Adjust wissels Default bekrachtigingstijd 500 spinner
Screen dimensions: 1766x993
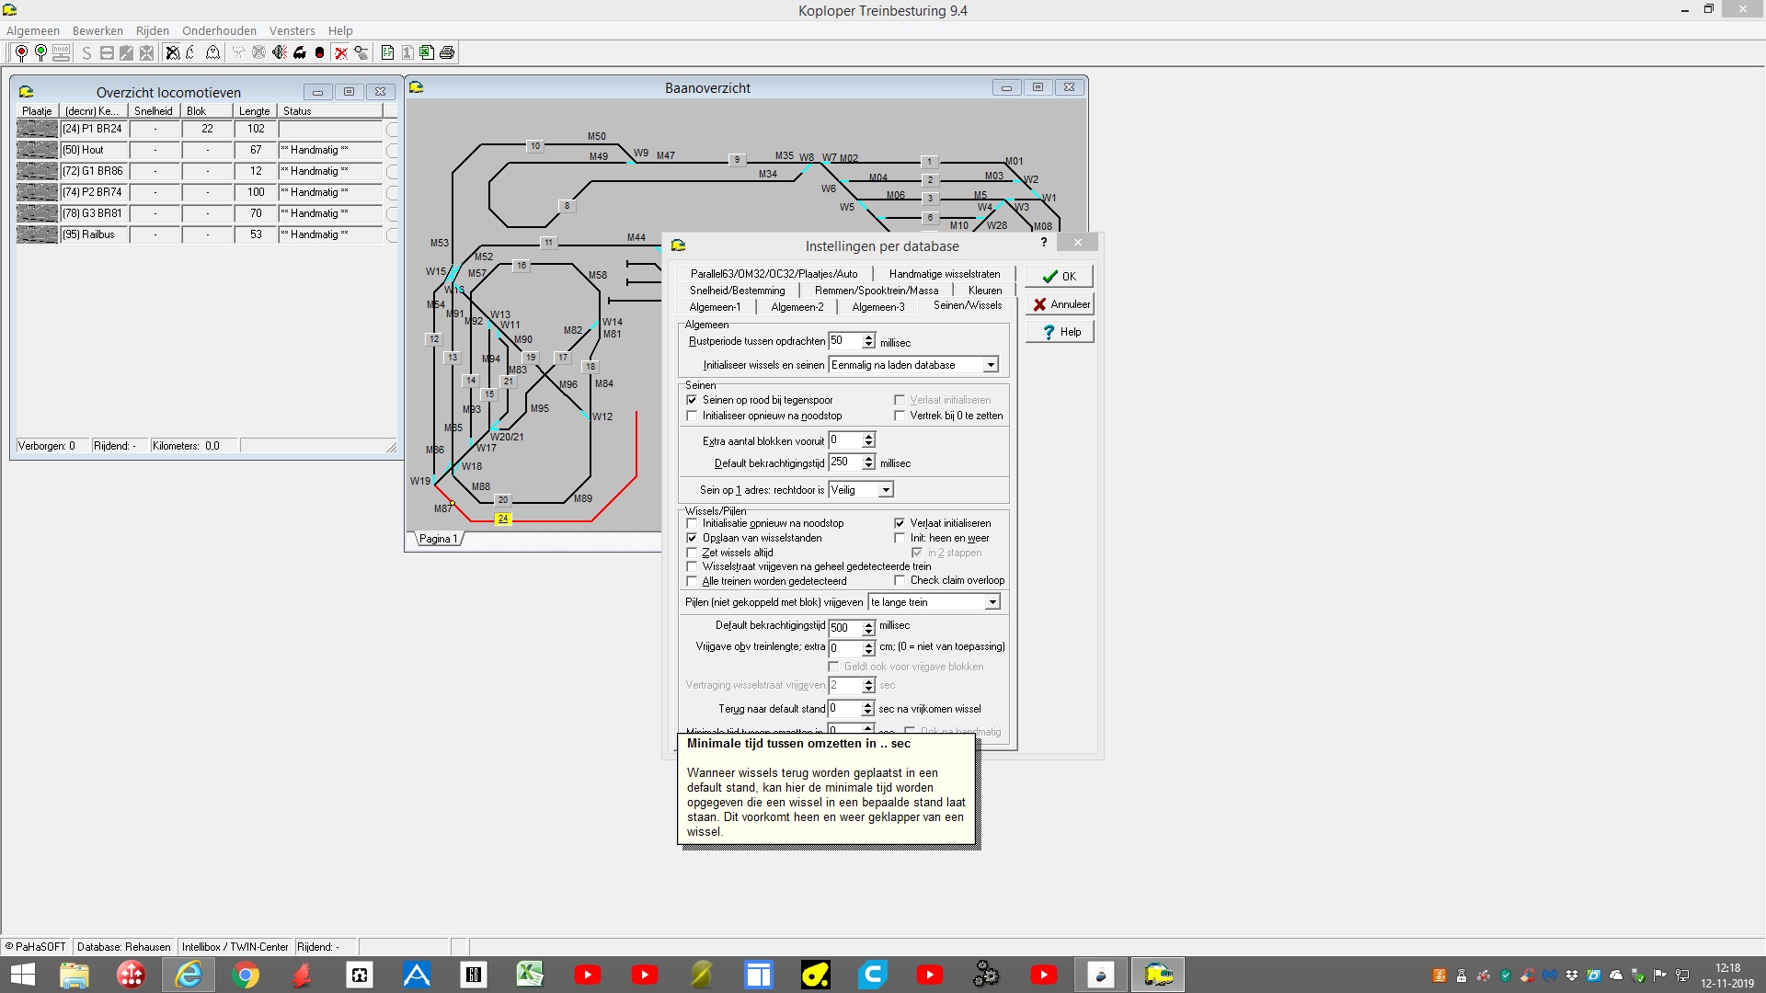coord(868,628)
